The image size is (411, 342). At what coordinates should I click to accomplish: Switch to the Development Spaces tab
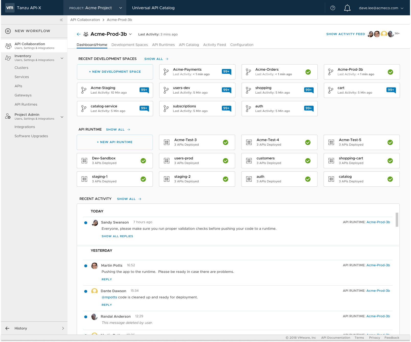pos(130,45)
